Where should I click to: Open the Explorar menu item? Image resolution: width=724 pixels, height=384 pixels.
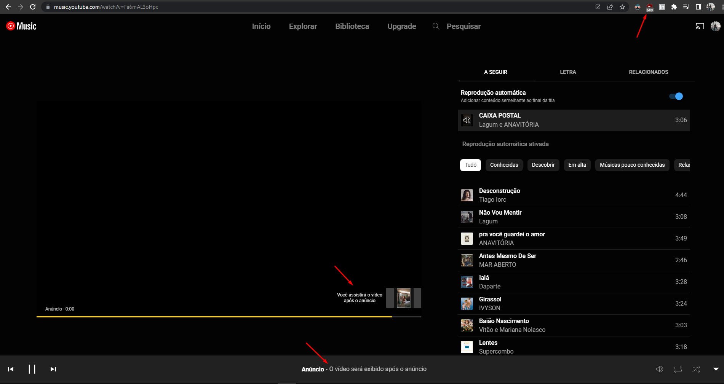(x=303, y=26)
